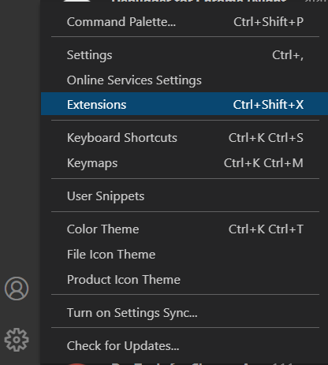
Task: Open Settings menu entry
Action: pyautogui.click(x=185, y=55)
